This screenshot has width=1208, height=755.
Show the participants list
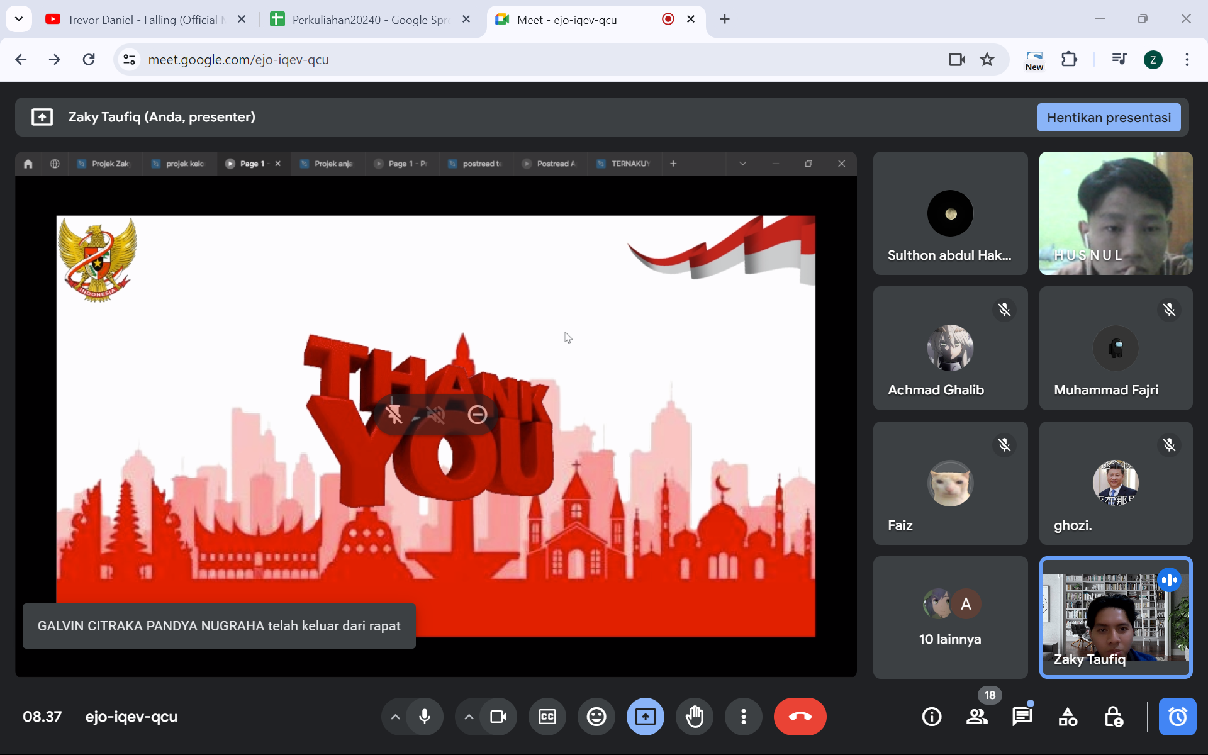(x=977, y=717)
